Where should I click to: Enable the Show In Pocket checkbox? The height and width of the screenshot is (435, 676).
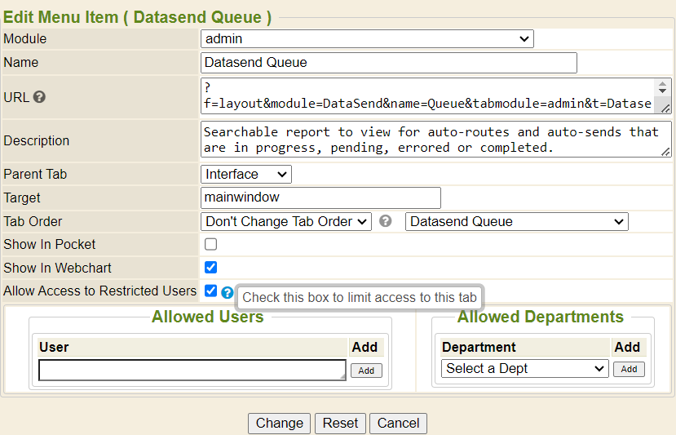click(211, 244)
